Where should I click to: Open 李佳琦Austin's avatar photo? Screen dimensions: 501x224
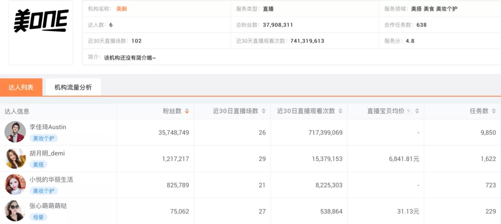pos(15,132)
